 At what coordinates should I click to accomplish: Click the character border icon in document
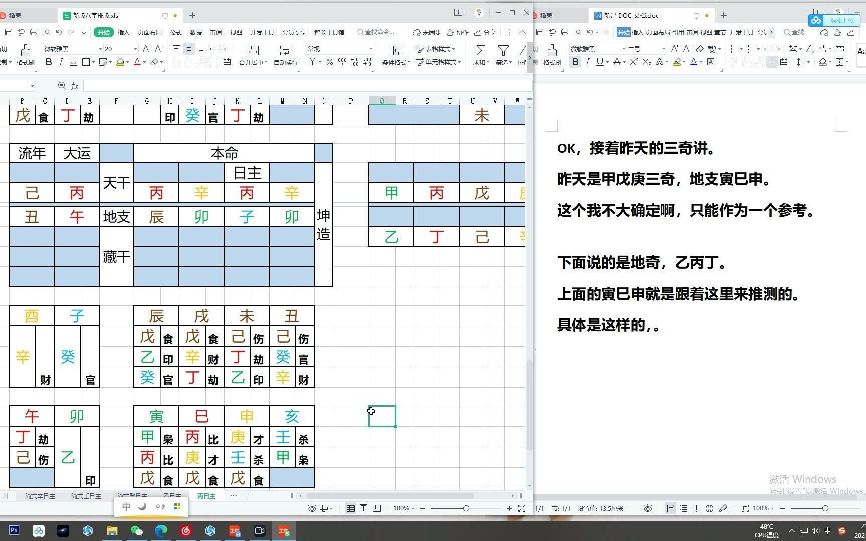[x=711, y=62]
